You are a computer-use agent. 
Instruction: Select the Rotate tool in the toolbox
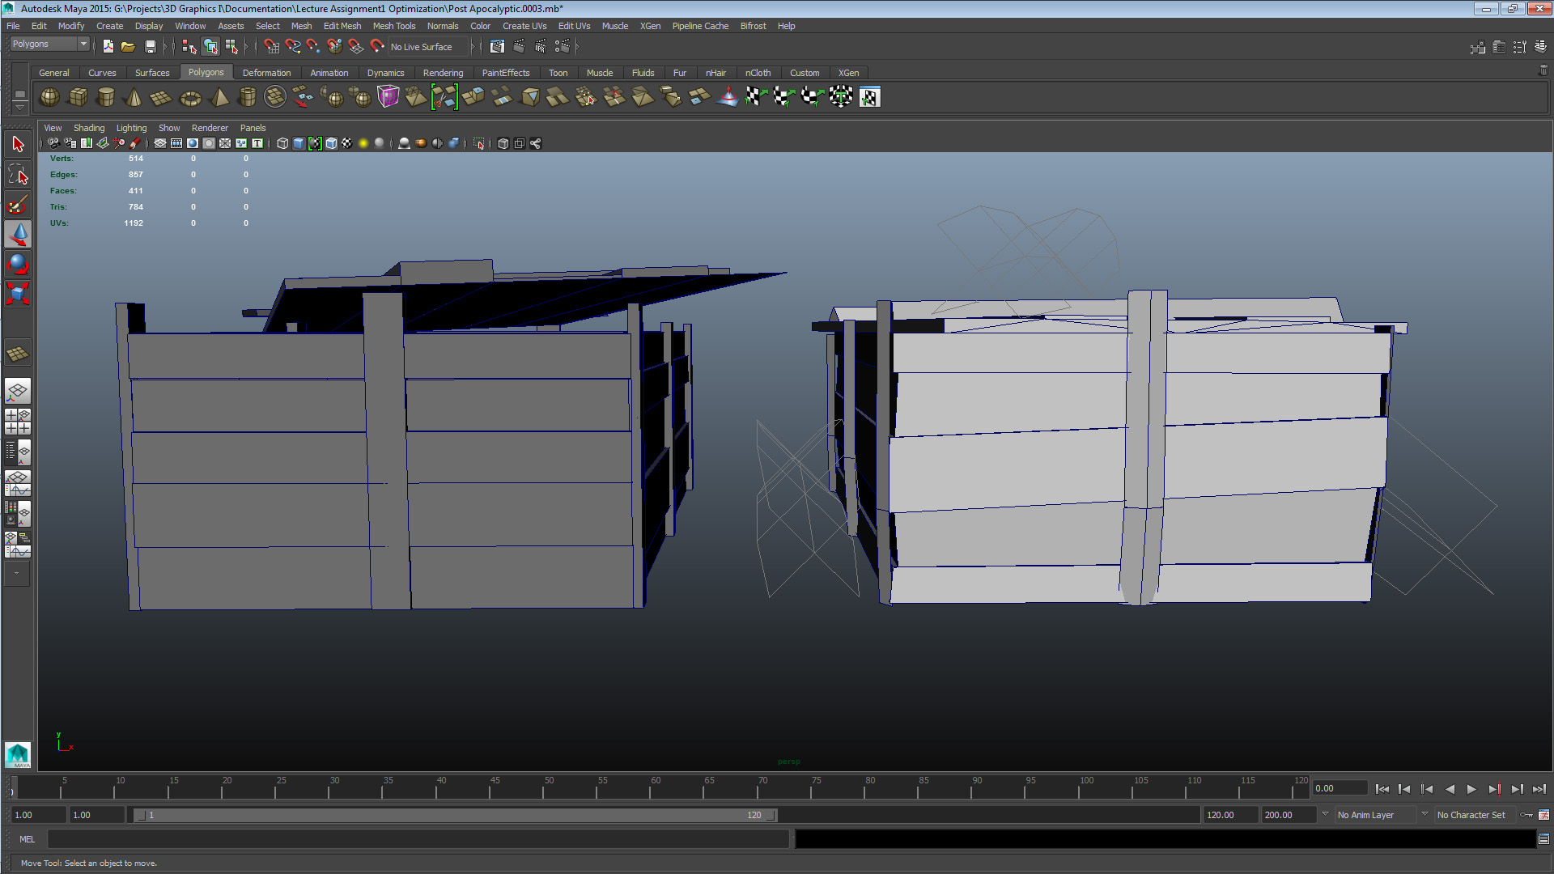[18, 263]
